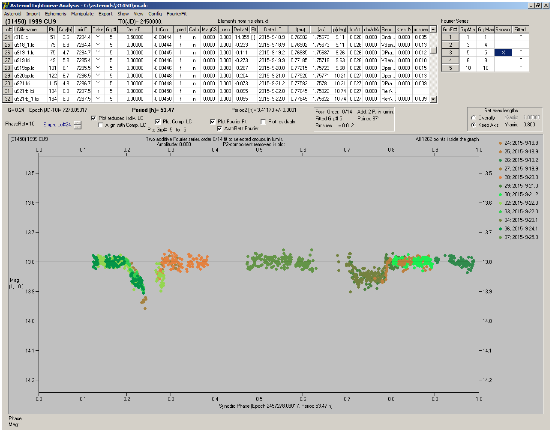Select row header 24 in lightcurve table
Image resolution: width=552 pixels, height=430 pixels.
click(x=7, y=37)
